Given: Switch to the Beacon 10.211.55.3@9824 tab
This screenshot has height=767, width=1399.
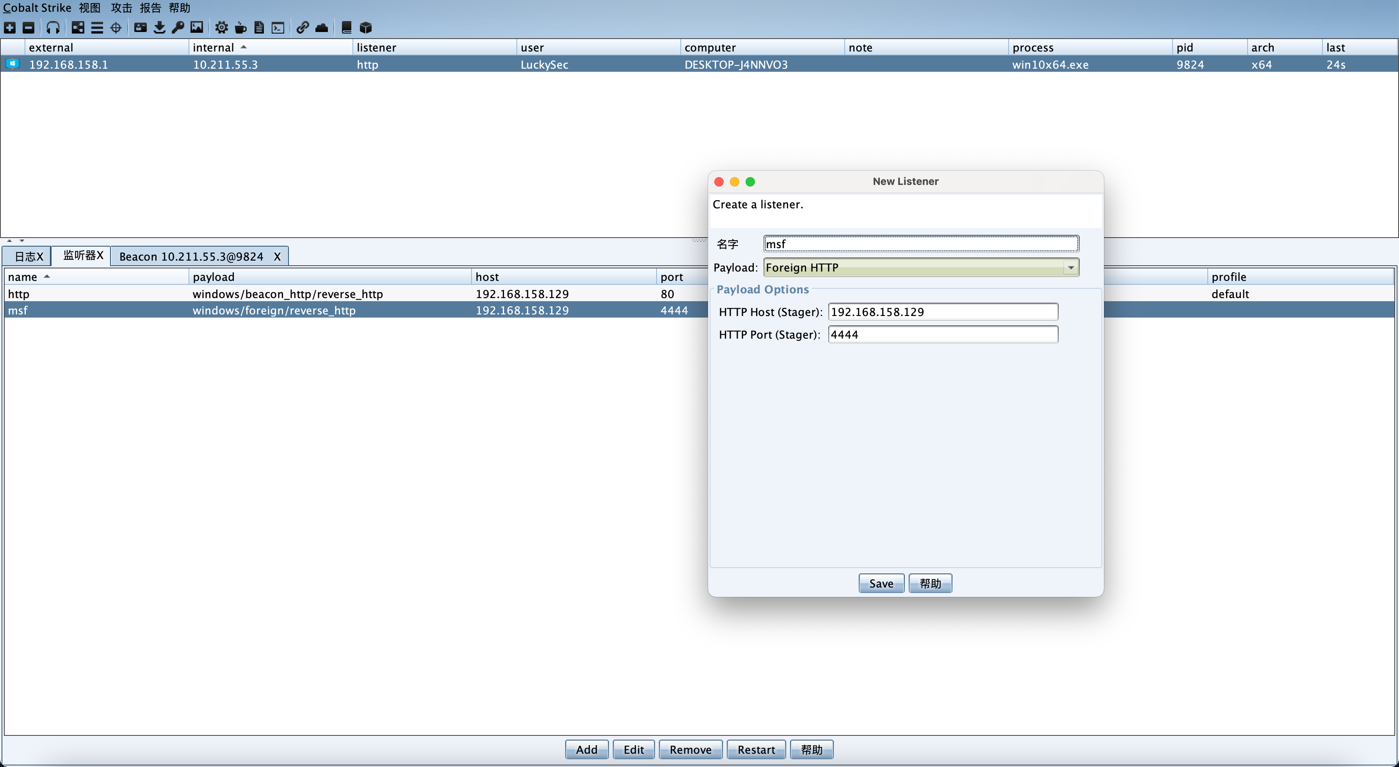Looking at the screenshot, I should click(x=191, y=256).
